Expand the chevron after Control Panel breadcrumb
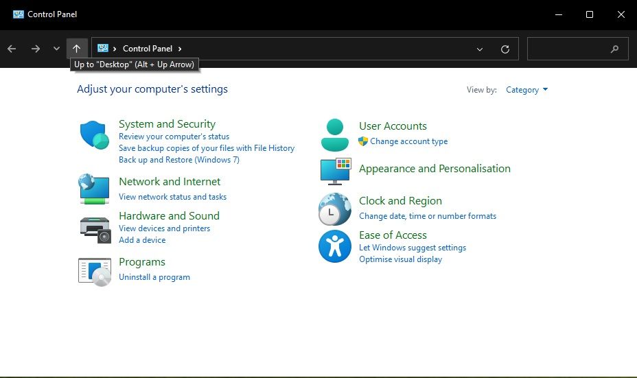Image resolution: width=637 pixels, height=378 pixels. (x=180, y=49)
